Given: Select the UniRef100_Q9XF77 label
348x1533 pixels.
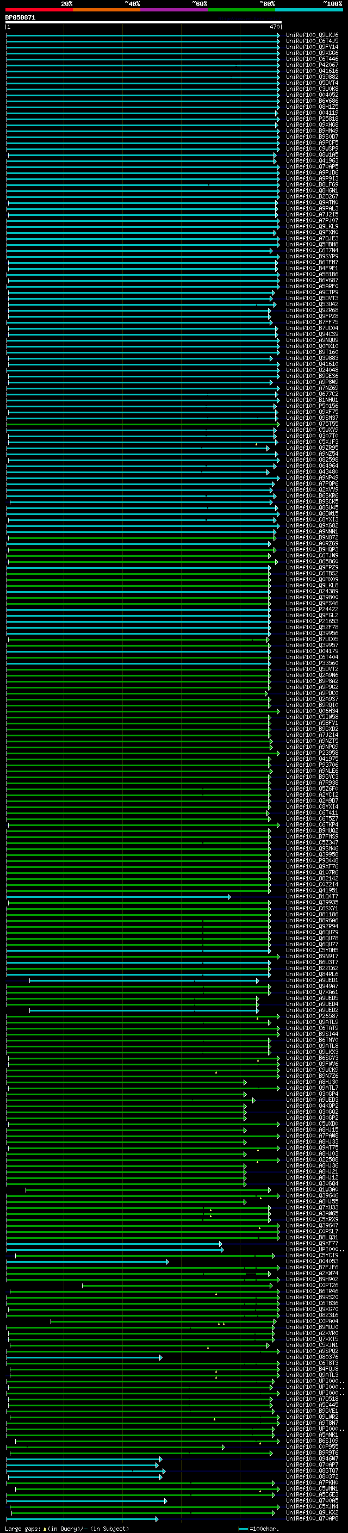Looking at the screenshot, I should pos(312,1243).
